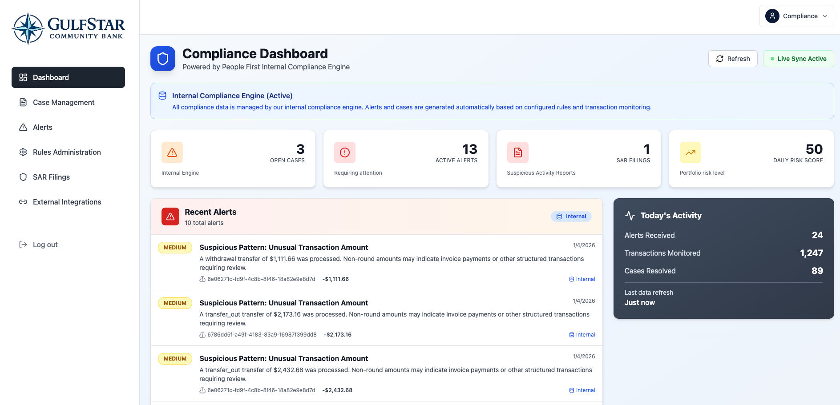Viewport: 840px width, 405px height.
Task: Click the GulfStar Community Bank logo
Action: click(69, 29)
